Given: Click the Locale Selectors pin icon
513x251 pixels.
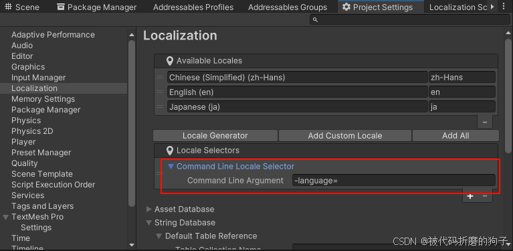Looking at the screenshot, I should 169,151.
